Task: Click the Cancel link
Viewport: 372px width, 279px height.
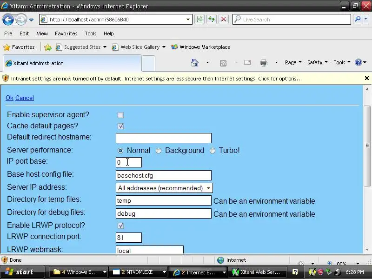Action: [x=25, y=98]
